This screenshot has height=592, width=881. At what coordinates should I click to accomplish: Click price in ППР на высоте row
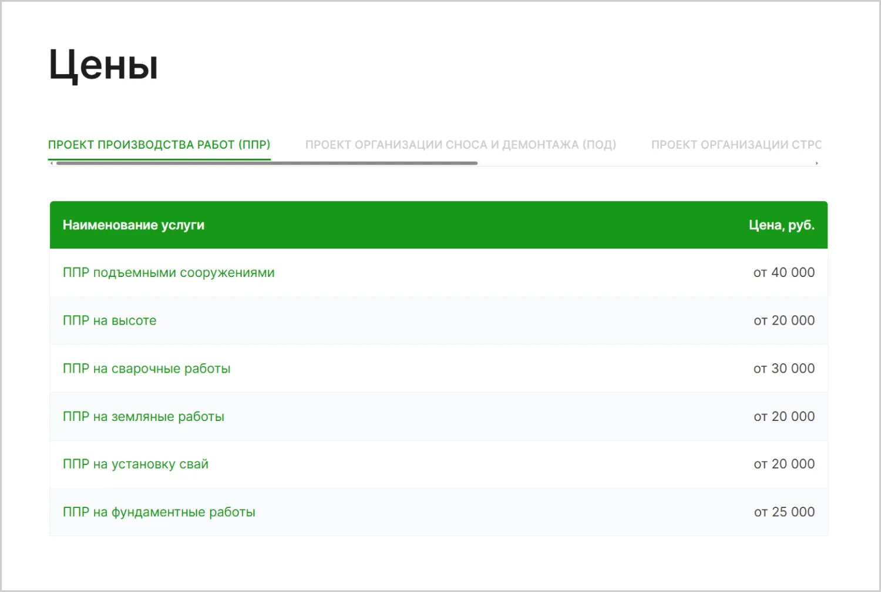click(x=784, y=320)
